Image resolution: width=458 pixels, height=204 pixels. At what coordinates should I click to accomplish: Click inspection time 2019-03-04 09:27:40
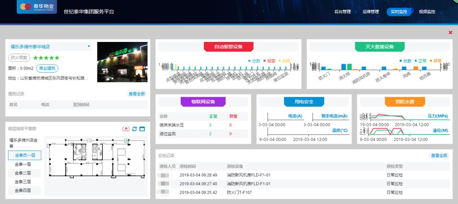coord(198,184)
